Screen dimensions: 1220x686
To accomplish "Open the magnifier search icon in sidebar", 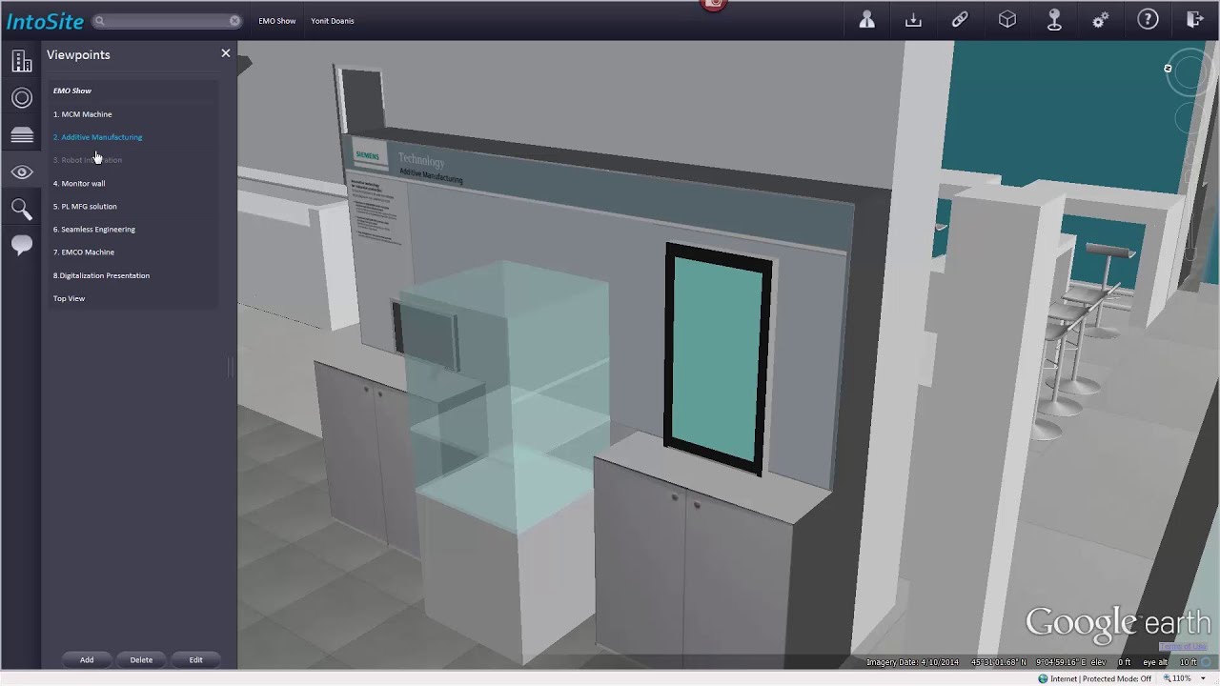I will (21, 209).
